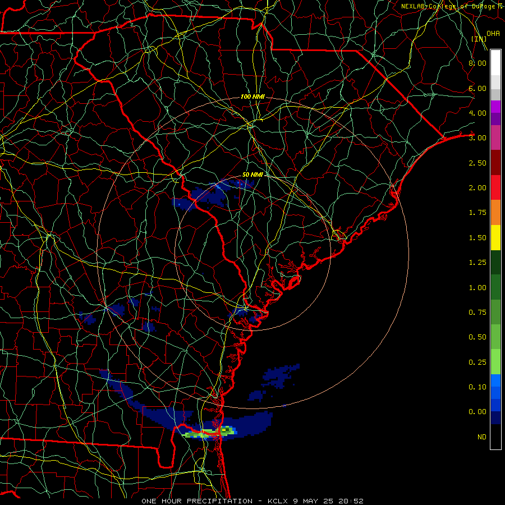The image size is (505, 505).
Task: Click the NEXLAB College of DuPage text
Action: [x=451, y=6]
